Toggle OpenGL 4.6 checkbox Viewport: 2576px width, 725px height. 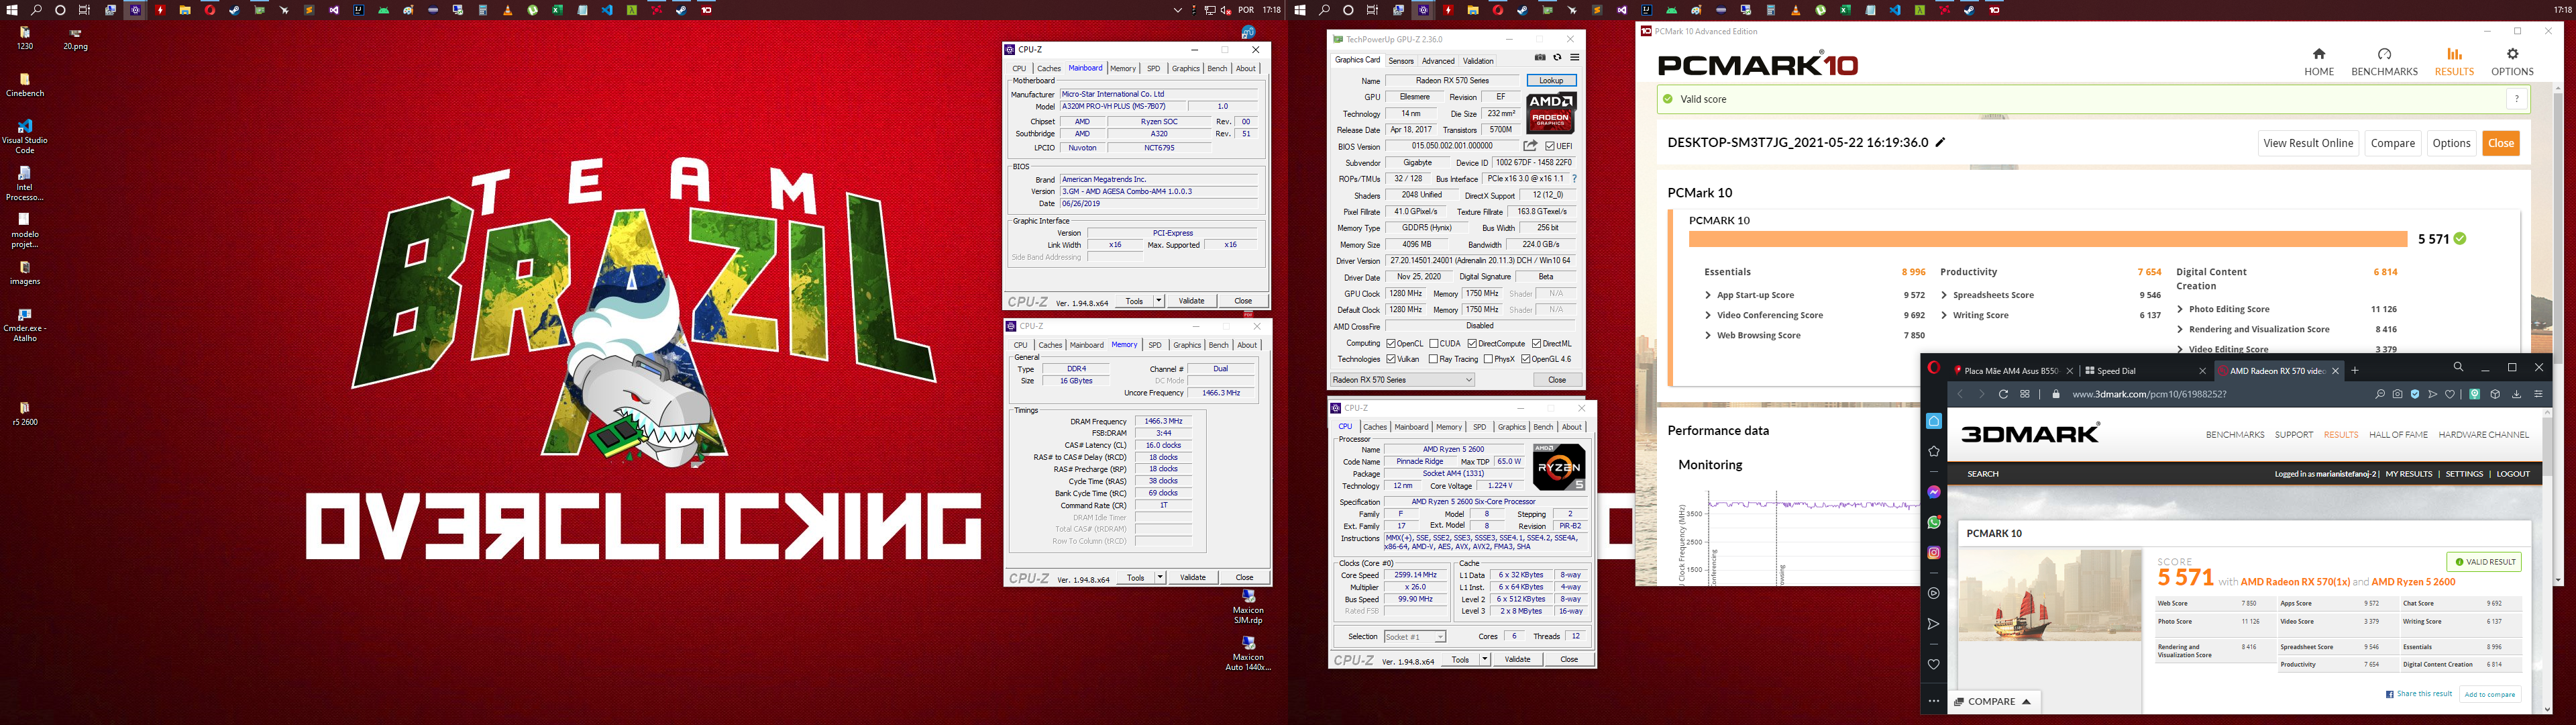coord(1526,358)
